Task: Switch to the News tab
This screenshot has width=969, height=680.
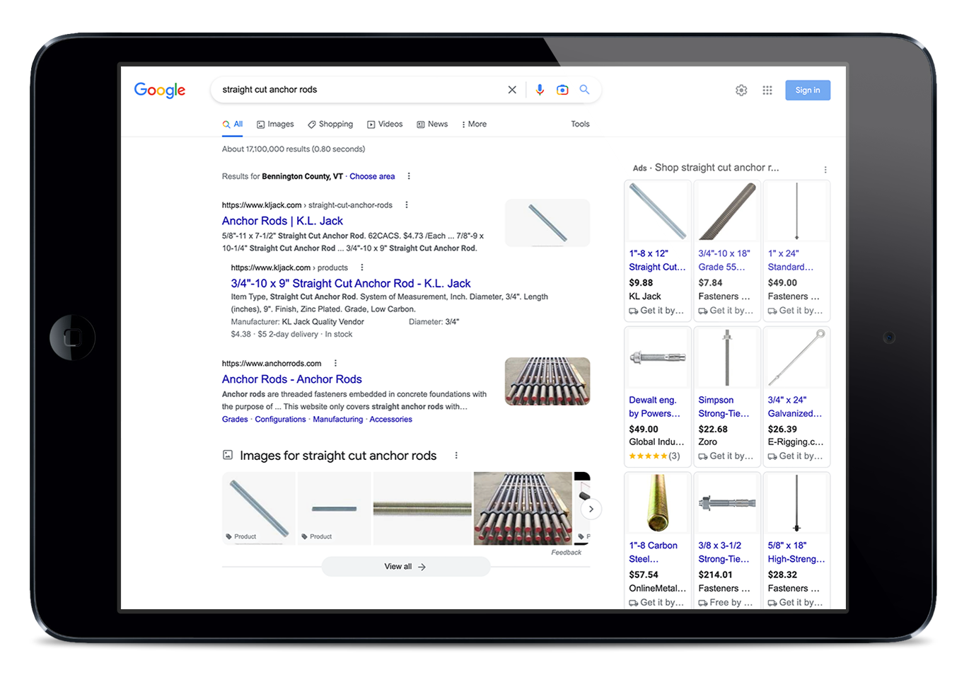Action: [432, 124]
